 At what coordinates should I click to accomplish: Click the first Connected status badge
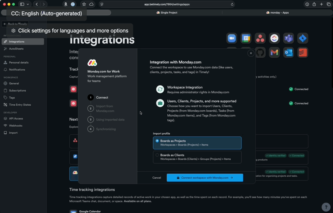point(298,89)
